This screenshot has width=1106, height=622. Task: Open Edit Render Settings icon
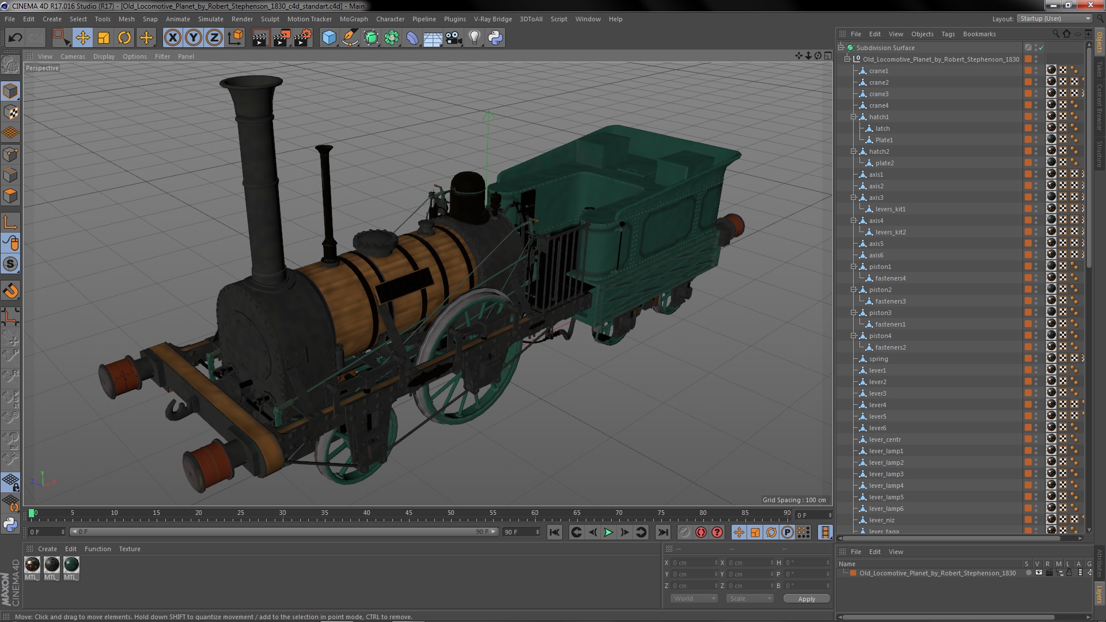[x=303, y=38]
